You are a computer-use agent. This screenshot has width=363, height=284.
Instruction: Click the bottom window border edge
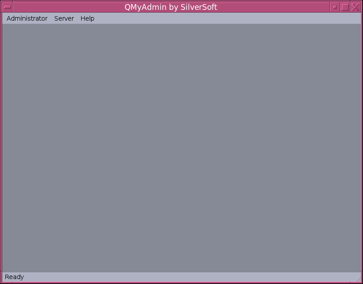click(x=181, y=283)
